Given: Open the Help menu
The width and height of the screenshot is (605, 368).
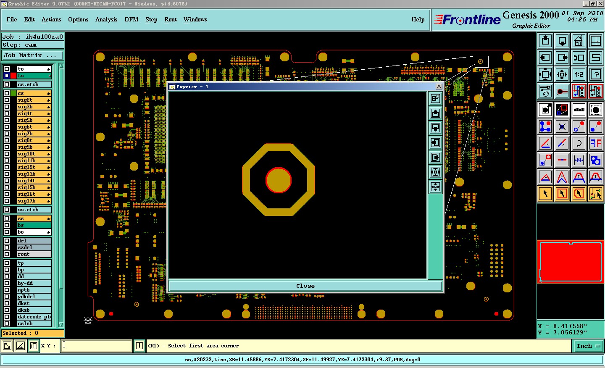Looking at the screenshot, I should (x=418, y=19).
